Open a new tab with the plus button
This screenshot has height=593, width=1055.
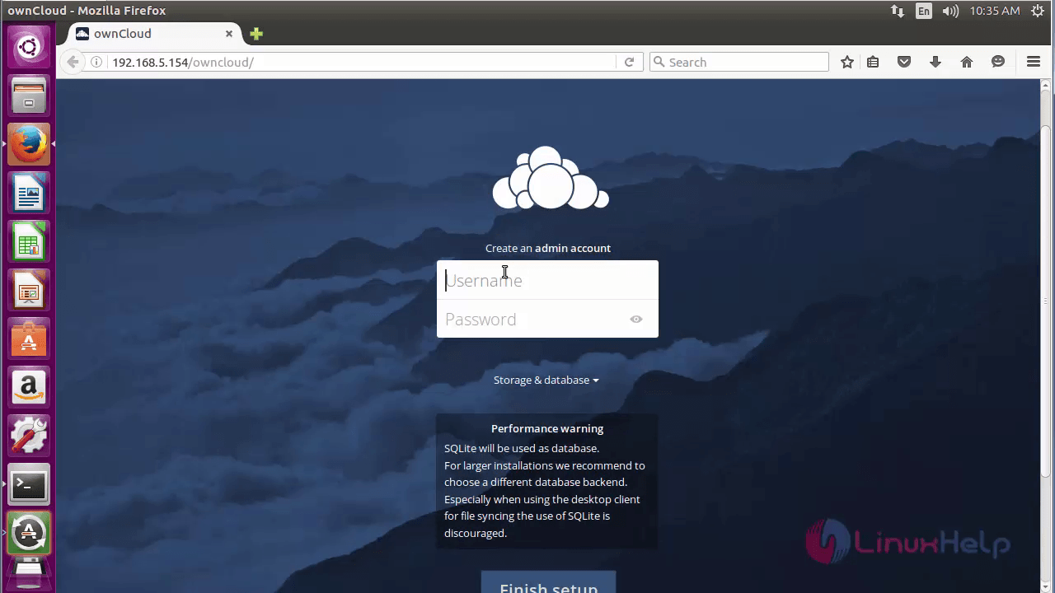click(x=256, y=34)
